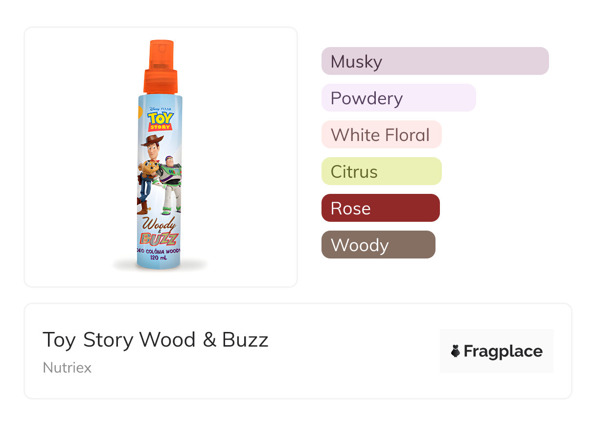Click the cursive Woody lettering on the label
Screen dimensions: 596x423
coord(160,226)
